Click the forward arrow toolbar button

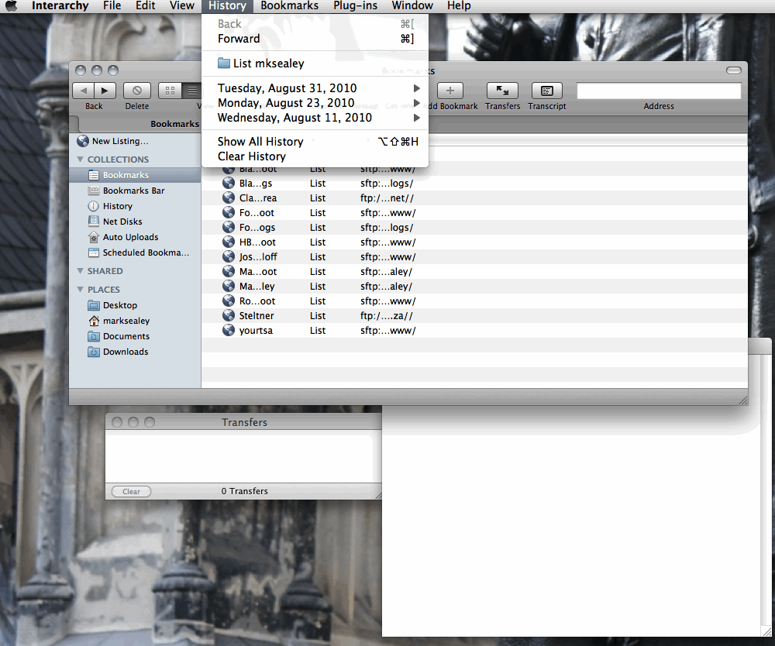105,91
